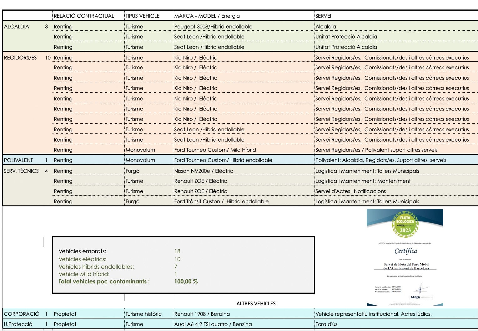Click the Fora d'ús cell
478x331 pixels.
tap(326, 324)
